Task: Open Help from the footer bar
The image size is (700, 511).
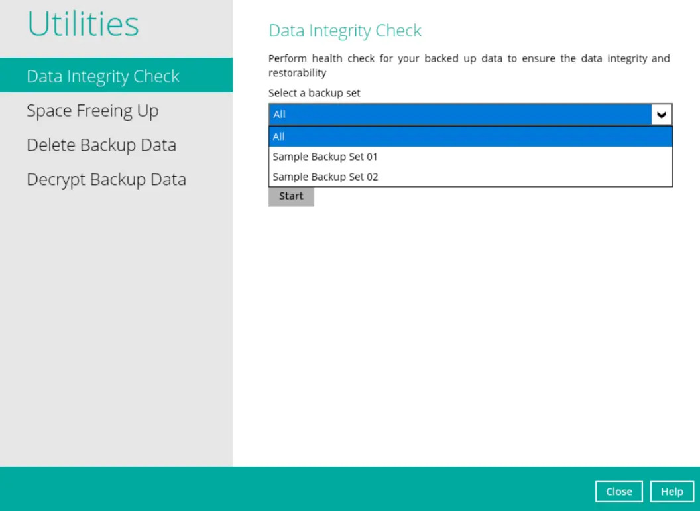Action: [671, 492]
